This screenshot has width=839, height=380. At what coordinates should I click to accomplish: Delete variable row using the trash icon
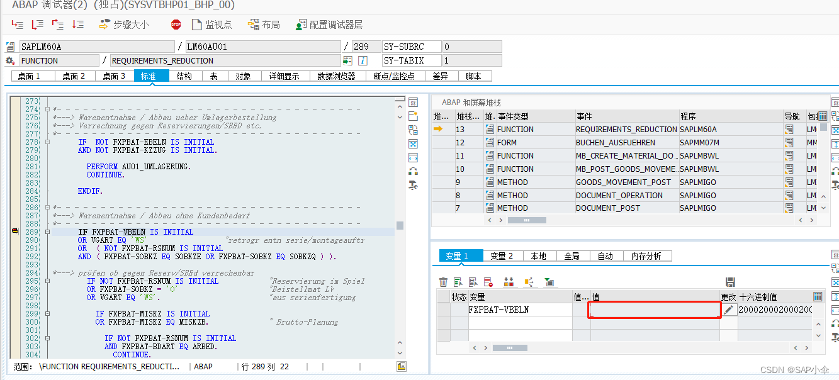coord(444,282)
